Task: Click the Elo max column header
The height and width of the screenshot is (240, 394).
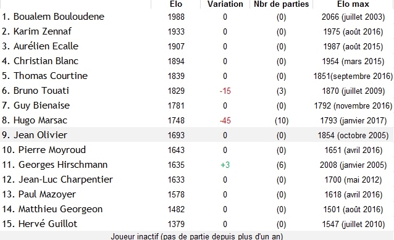Action: (353, 4)
